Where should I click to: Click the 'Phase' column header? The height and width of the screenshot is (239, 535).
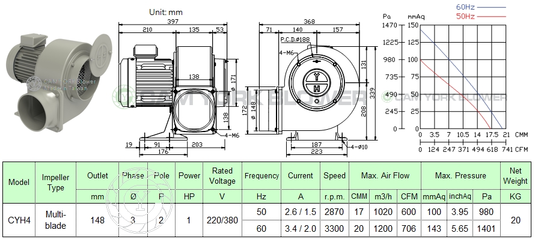[x=133, y=175]
